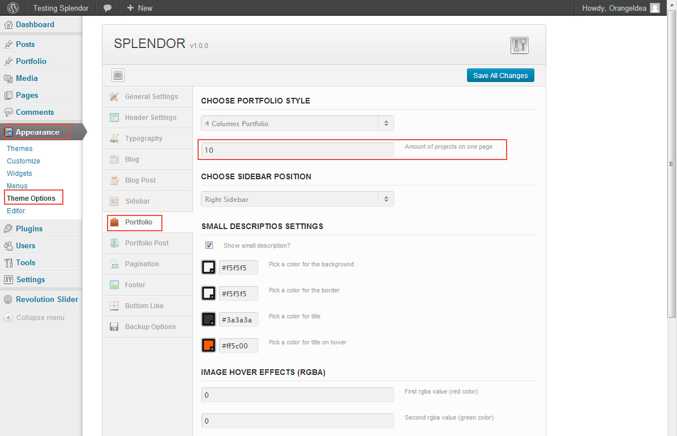This screenshot has height=436, width=677.
Task: Click the second rgba green value field
Action: (298, 421)
